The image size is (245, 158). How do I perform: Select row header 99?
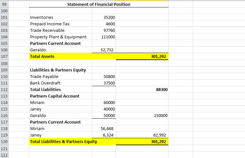click(x=4, y=4)
